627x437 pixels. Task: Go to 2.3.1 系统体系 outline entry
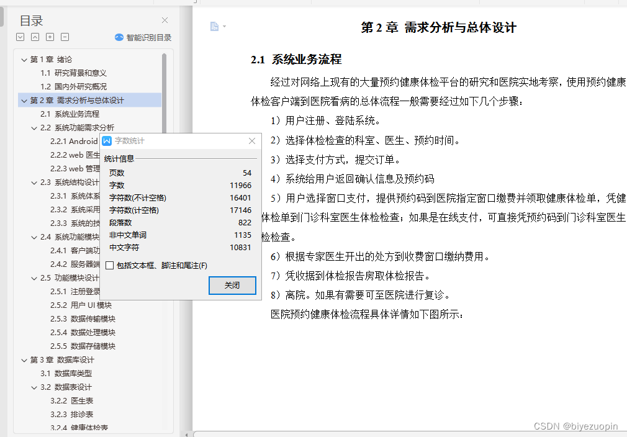coord(75,196)
